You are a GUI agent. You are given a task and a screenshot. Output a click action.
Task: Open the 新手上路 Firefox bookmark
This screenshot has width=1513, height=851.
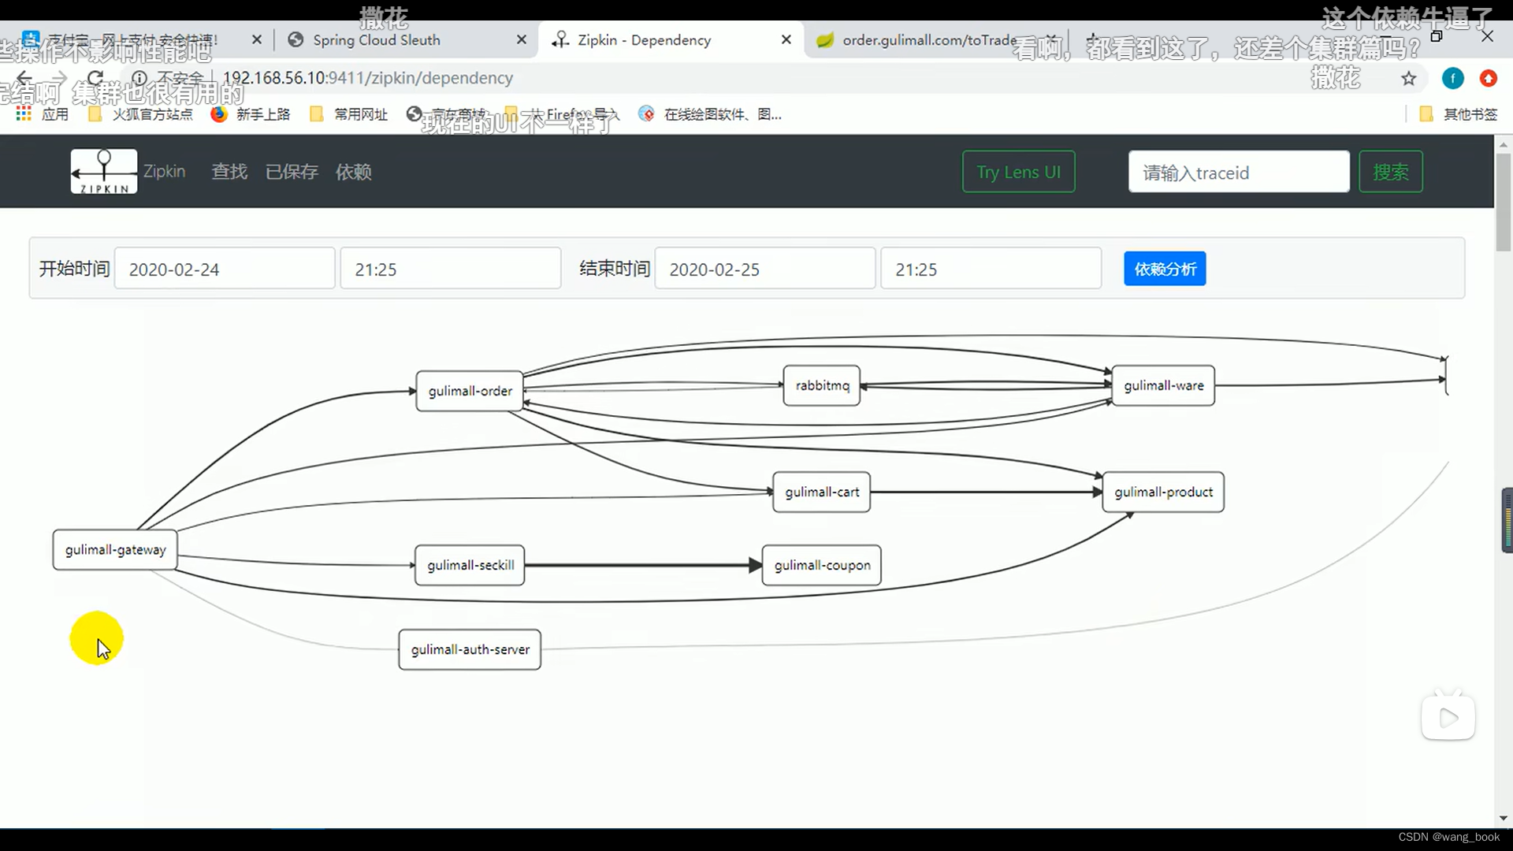(251, 114)
